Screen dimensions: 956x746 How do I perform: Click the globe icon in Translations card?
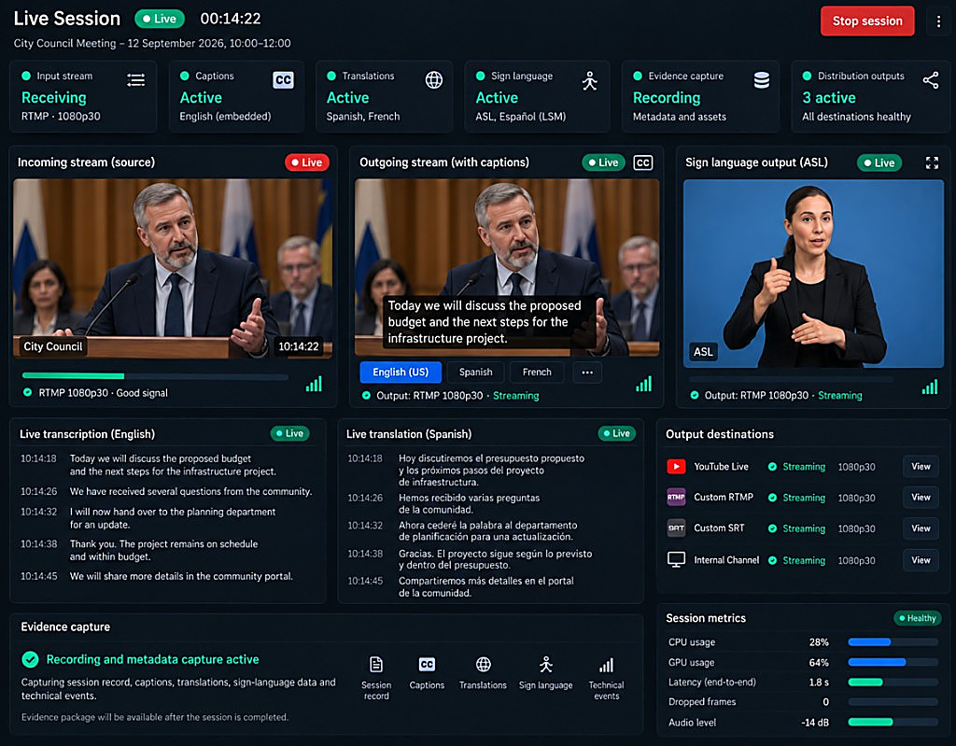[433, 80]
